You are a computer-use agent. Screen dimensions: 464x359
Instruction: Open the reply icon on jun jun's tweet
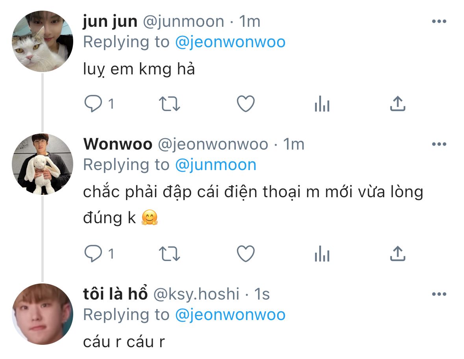point(93,104)
